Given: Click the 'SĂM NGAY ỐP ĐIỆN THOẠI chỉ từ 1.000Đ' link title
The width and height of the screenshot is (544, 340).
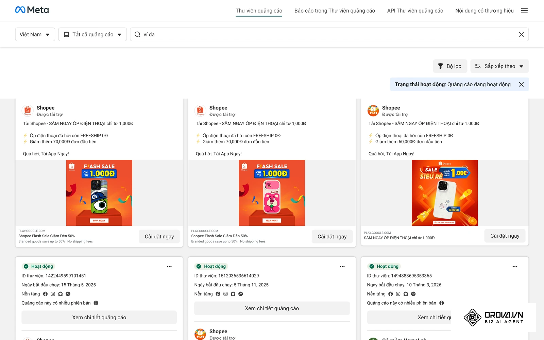Looking at the screenshot, I should (399, 238).
